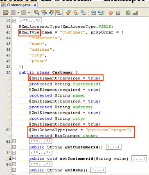Jump to next bookmark icon
This screenshot has width=149, height=175.
click(76, 13)
